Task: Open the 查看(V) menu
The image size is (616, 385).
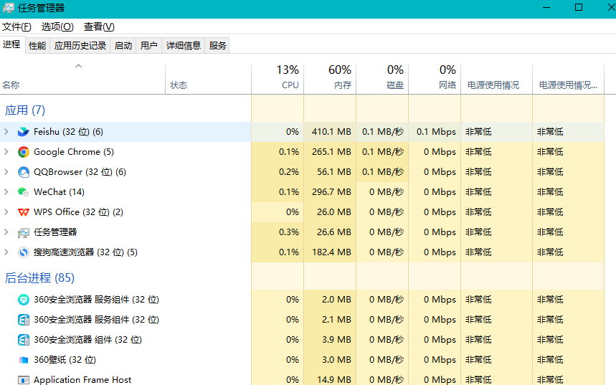Action: 99,27
